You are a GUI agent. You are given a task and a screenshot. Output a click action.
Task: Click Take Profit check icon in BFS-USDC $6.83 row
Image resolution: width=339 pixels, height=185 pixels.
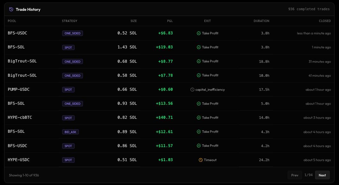tap(199, 33)
